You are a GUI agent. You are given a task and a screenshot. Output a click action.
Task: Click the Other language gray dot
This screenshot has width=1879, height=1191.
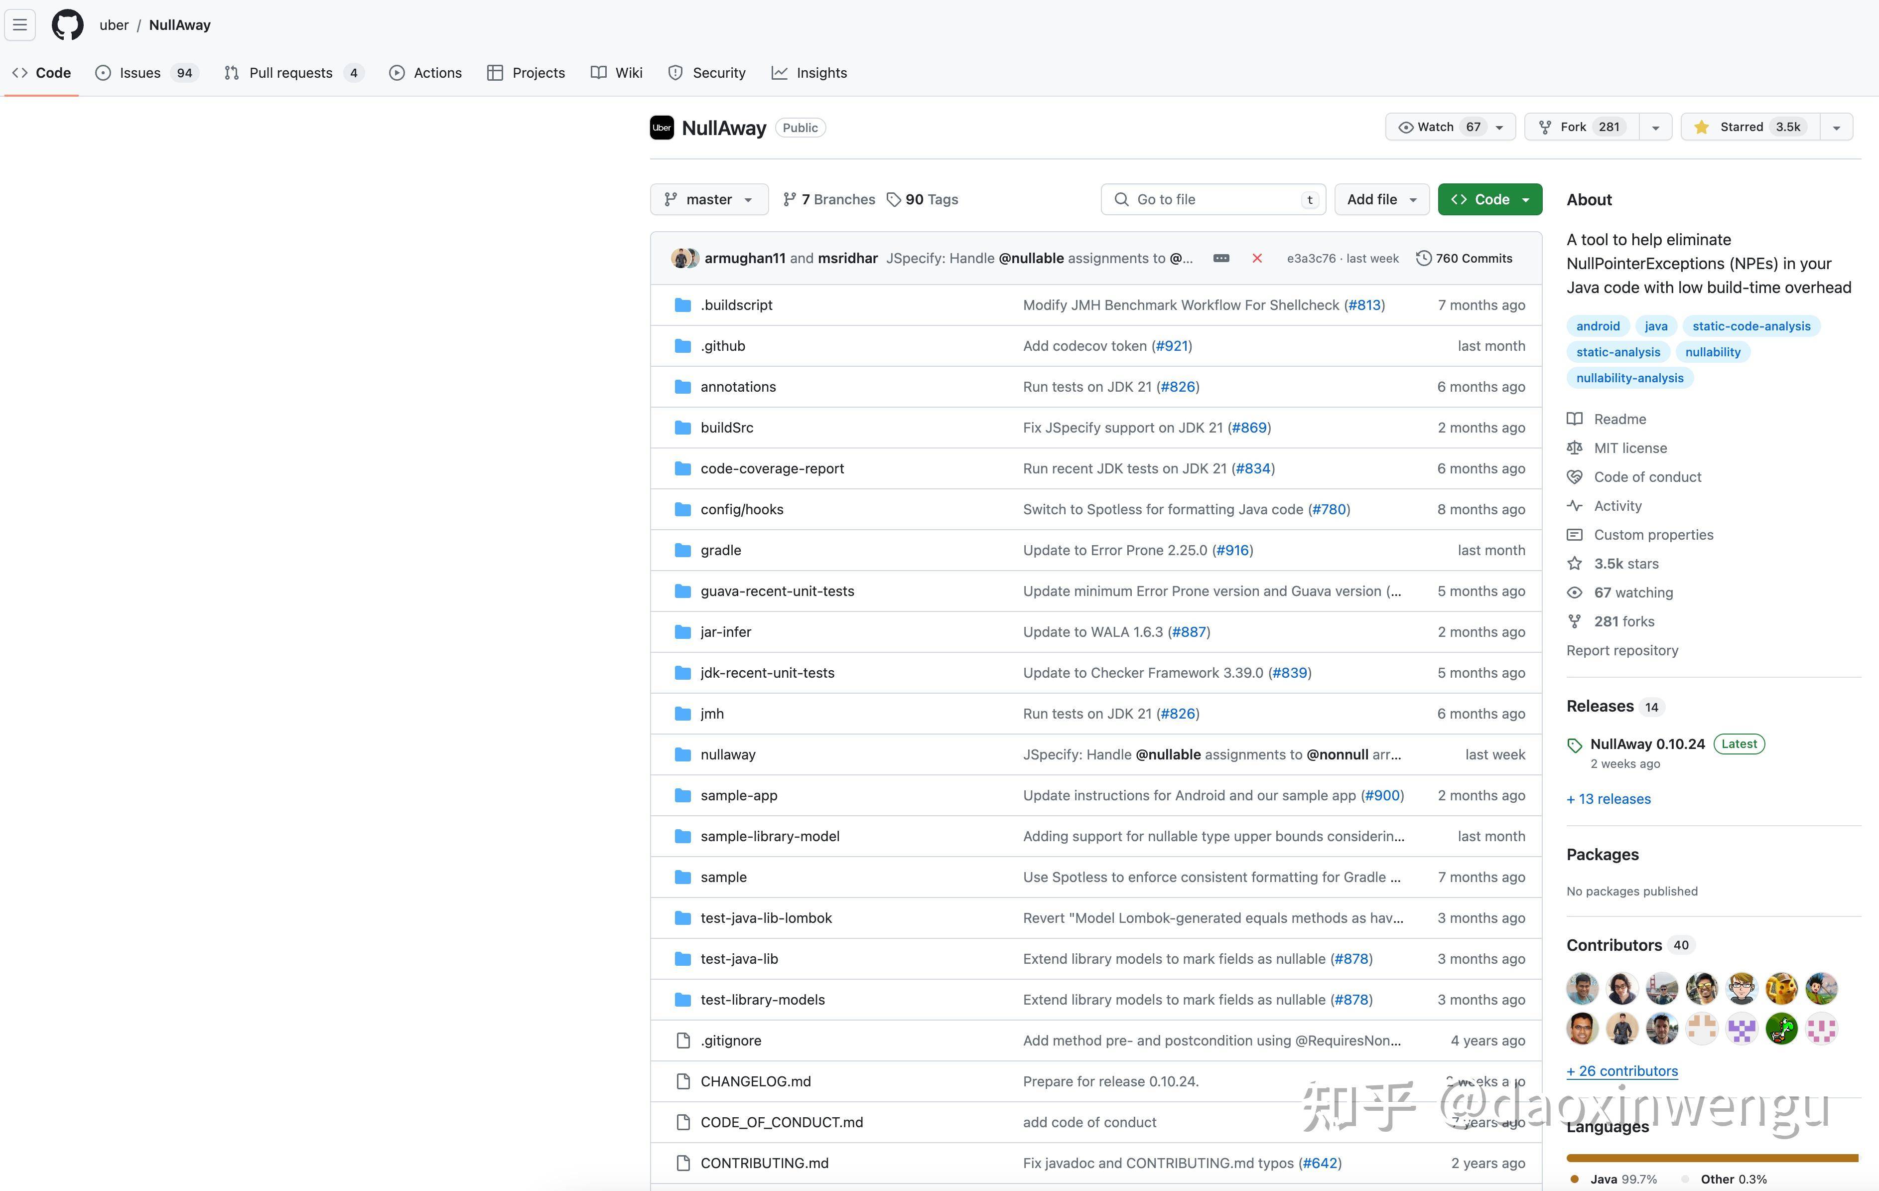(1686, 1180)
